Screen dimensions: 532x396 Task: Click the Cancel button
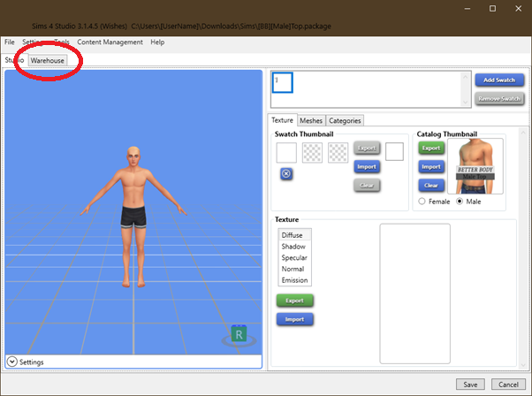coord(508,385)
